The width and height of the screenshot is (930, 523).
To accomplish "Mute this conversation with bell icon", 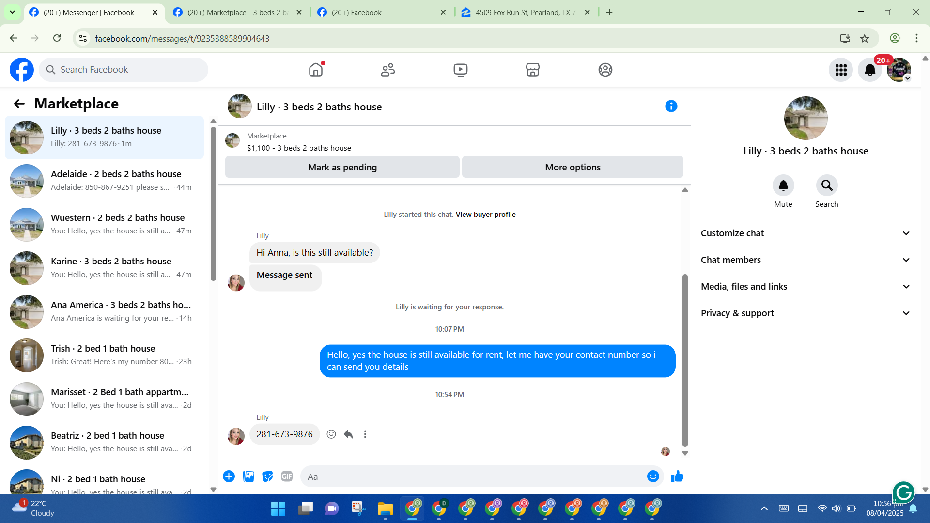I will click(x=783, y=185).
